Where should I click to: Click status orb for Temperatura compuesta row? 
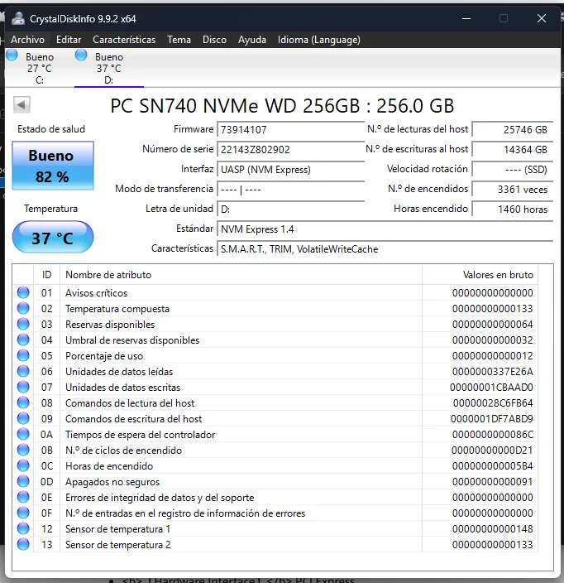pyautogui.click(x=23, y=308)
